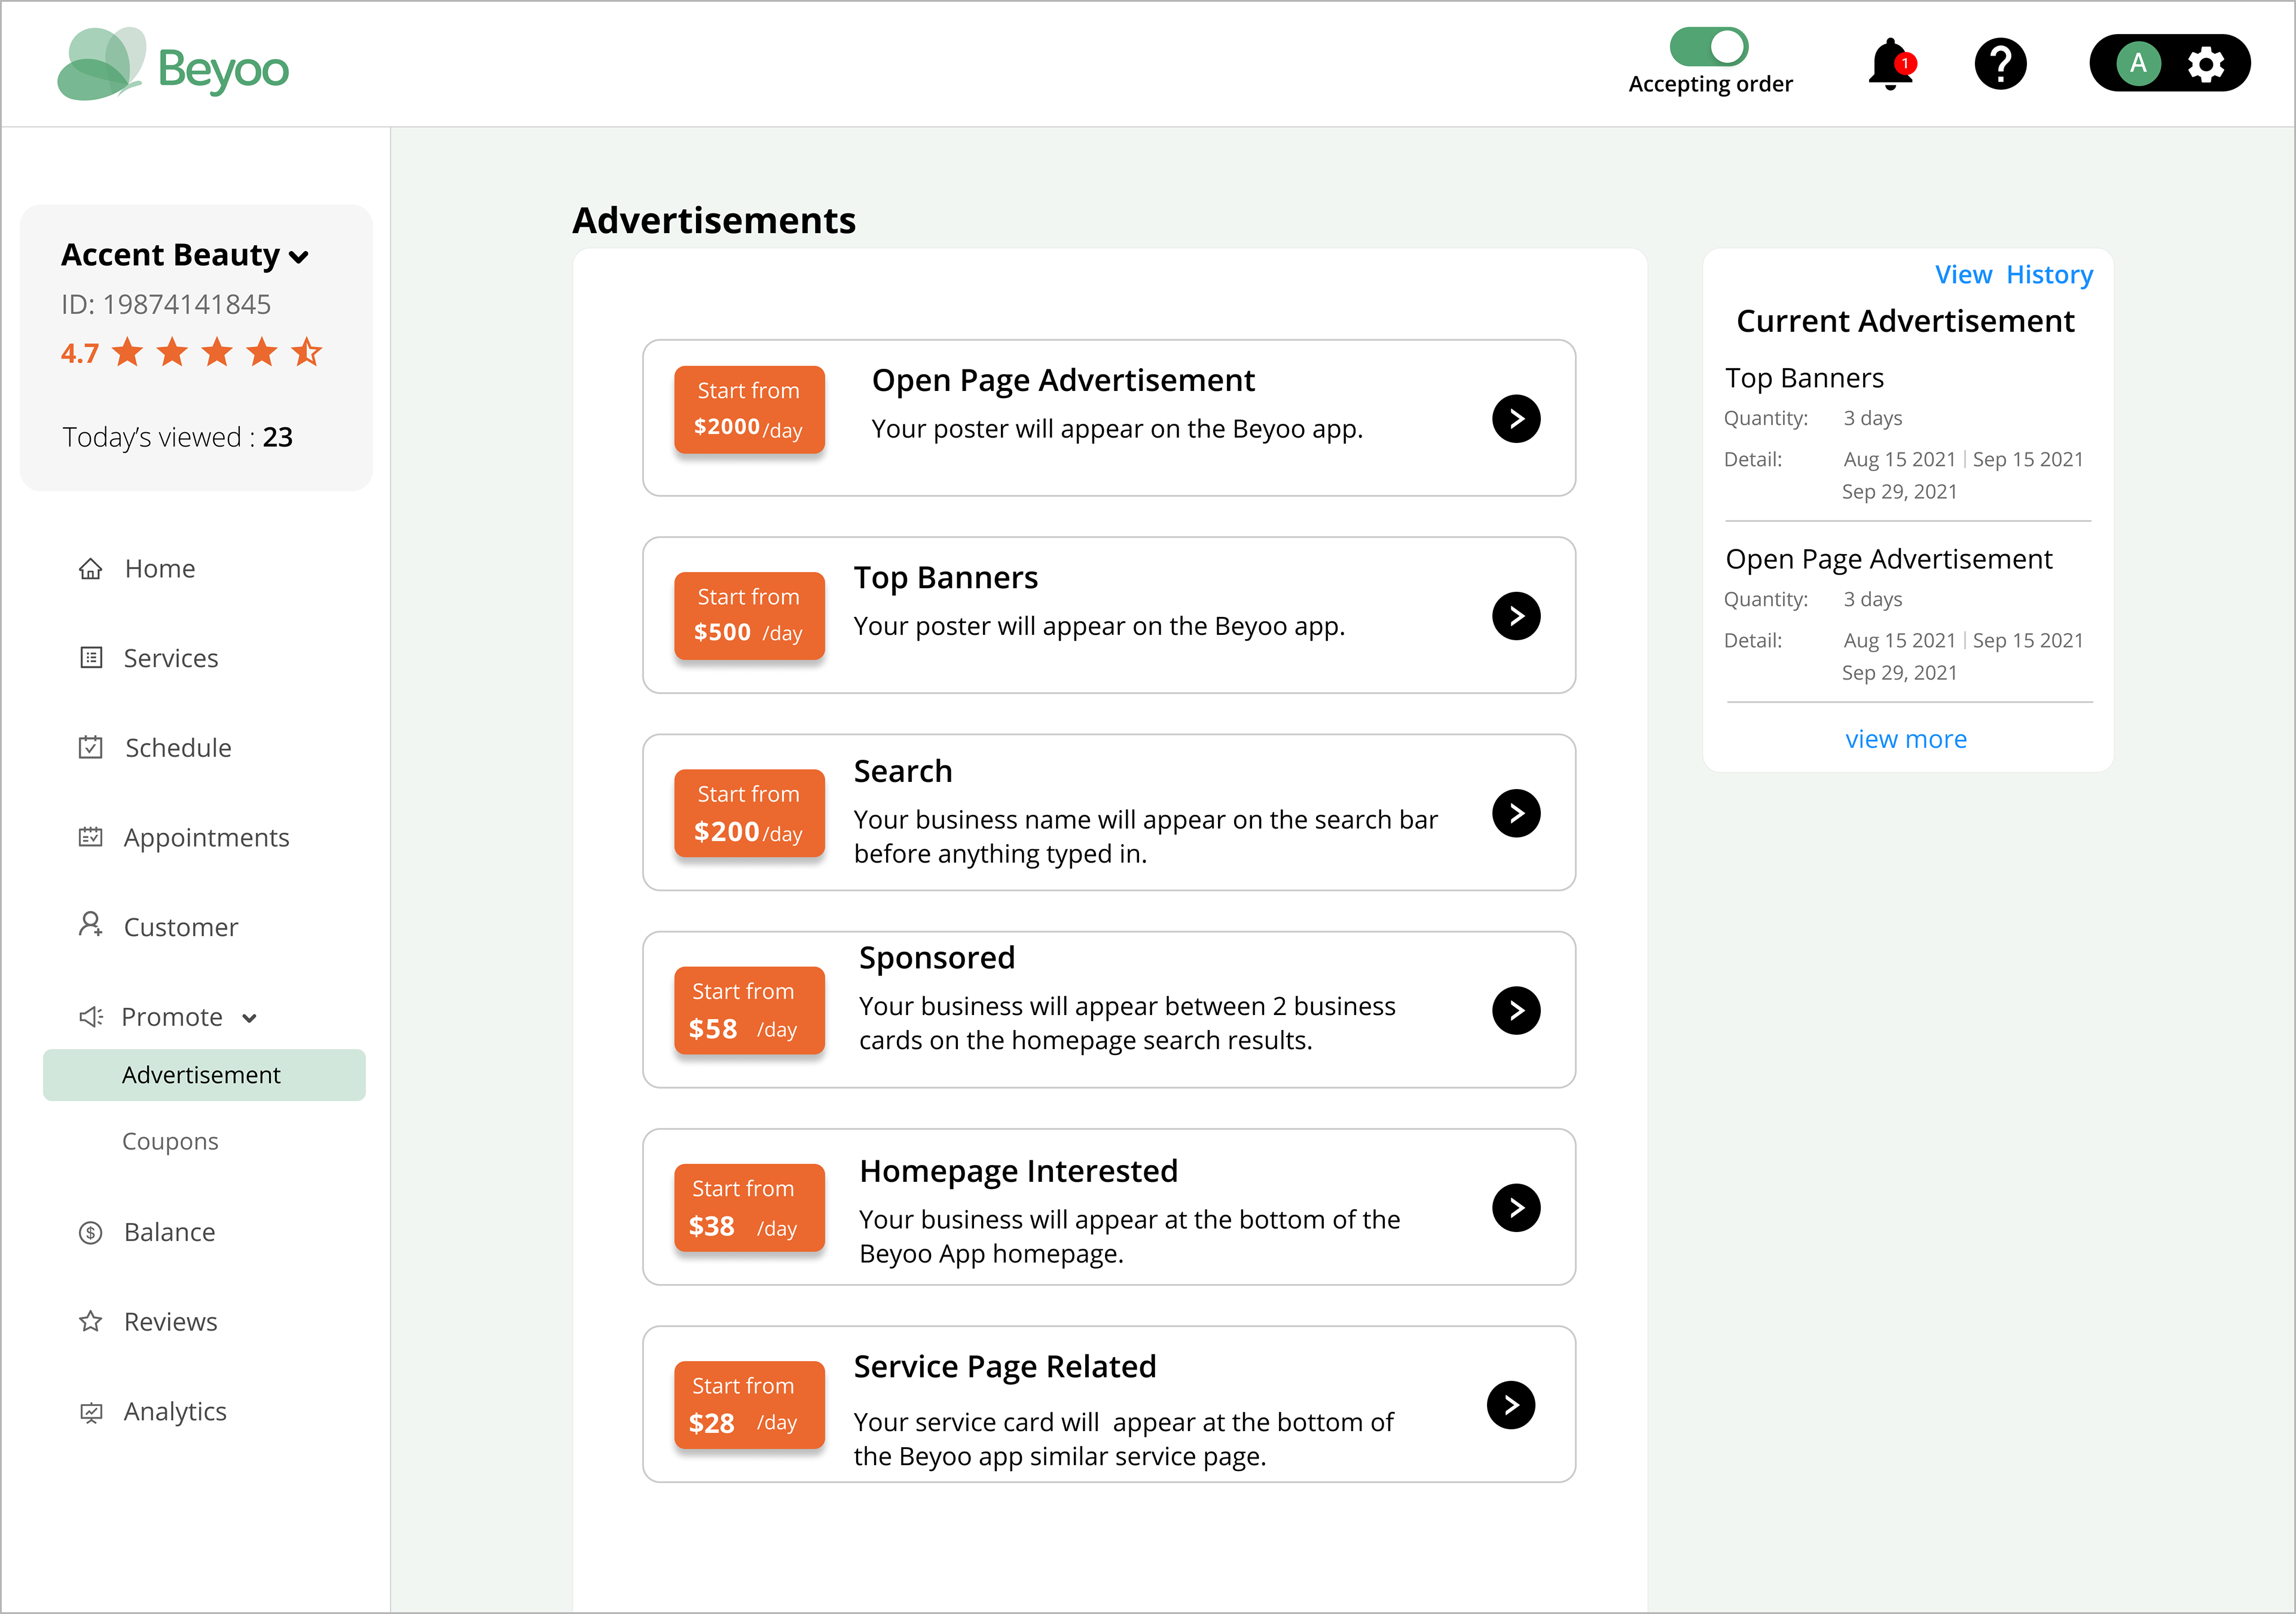Click the Services list icon
The image size is (2296, 1614).
point(91,658)
